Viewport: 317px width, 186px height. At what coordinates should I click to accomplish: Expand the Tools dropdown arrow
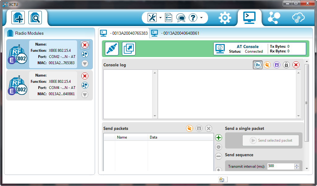[161, 18]
